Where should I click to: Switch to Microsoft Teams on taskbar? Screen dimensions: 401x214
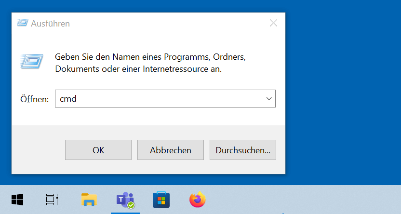coord(125,200)
